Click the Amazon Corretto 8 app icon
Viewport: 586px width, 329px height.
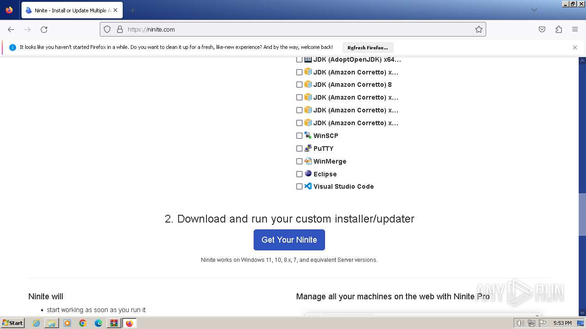308,84
